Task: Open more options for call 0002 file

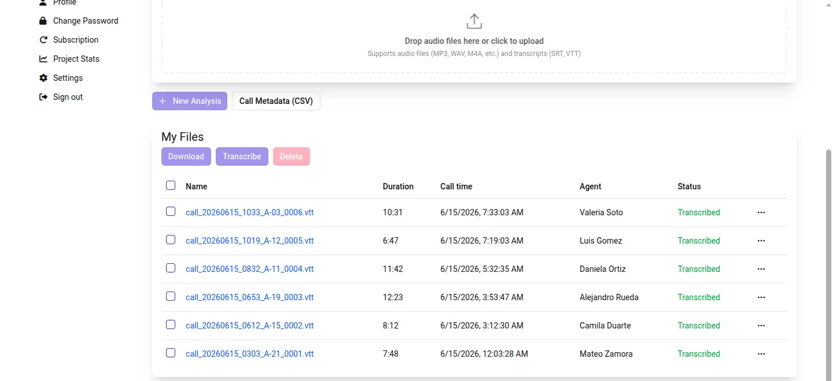Action: point(761,326)
